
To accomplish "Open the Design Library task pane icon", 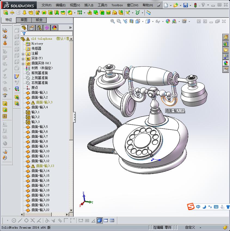I will [226, 43].
